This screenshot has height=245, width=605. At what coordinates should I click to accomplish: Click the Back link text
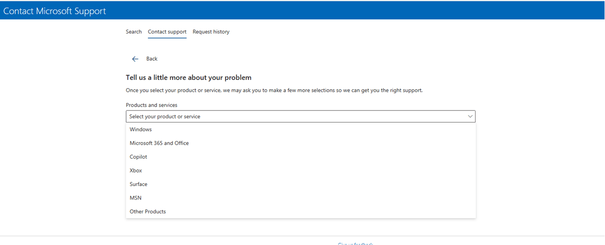152,59
